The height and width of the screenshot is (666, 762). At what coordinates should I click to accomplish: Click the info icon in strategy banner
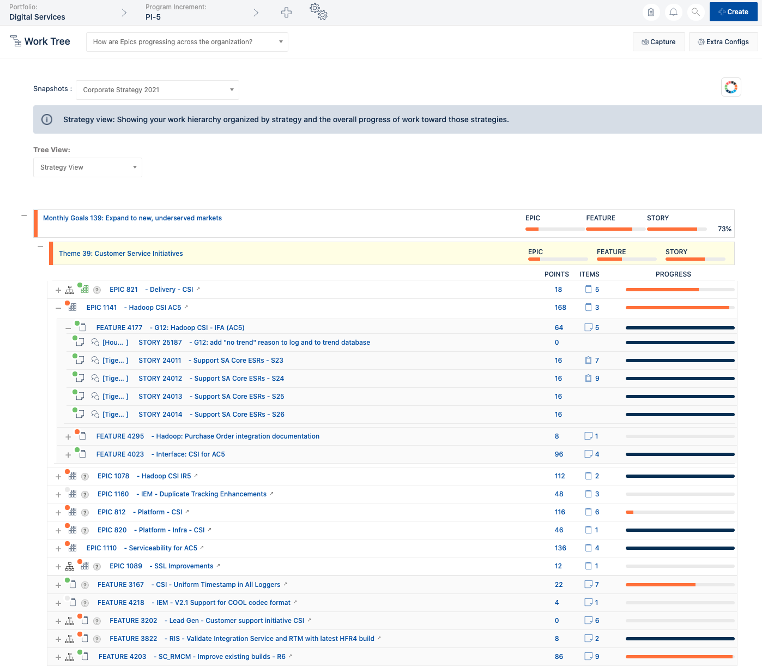[x=47, y=119]
